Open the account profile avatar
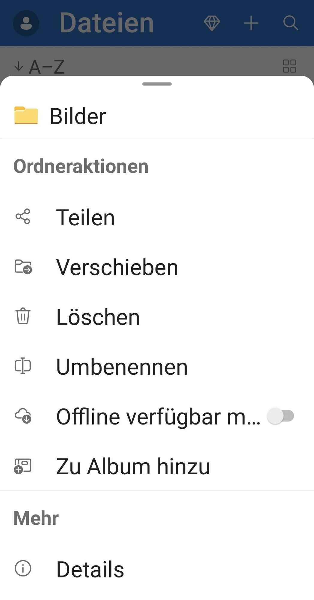 26,23
